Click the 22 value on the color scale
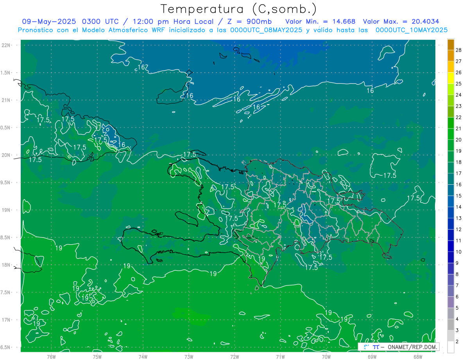This screenshot has width=469, height=362. (459, 117)
